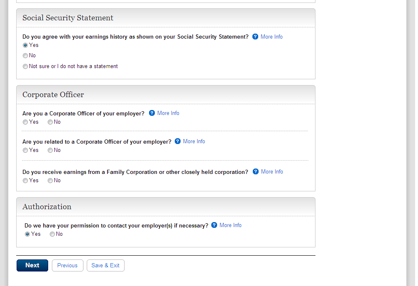
Task: Select No for being a Corporate Officer
Action: click(x=50, y=122)
